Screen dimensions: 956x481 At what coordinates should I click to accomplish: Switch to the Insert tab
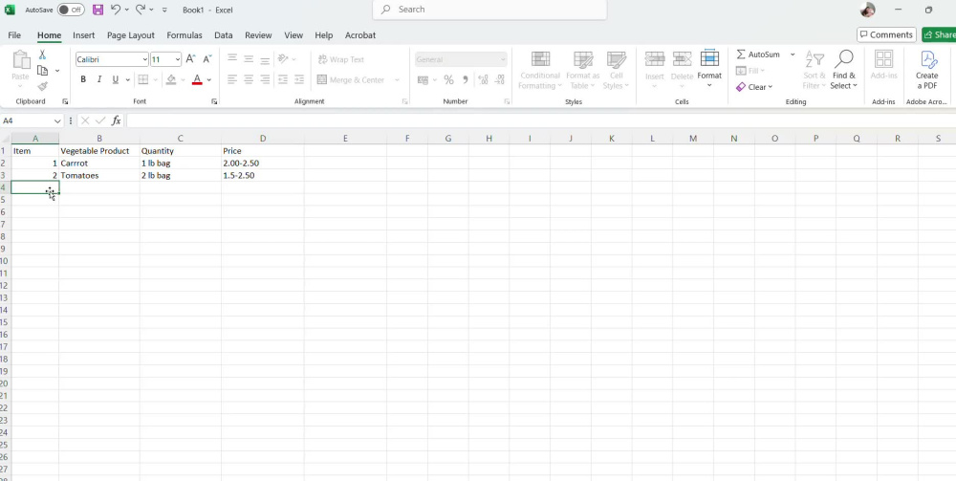[x=83, y=35]
